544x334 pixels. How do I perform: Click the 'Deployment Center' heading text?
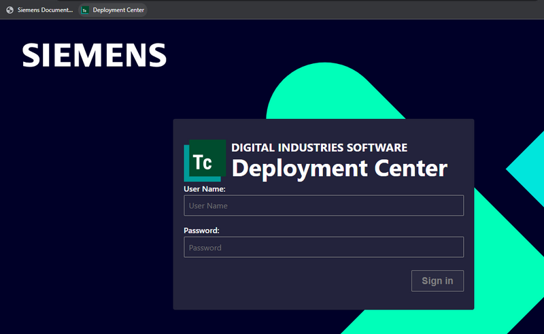tap(339, 168)
